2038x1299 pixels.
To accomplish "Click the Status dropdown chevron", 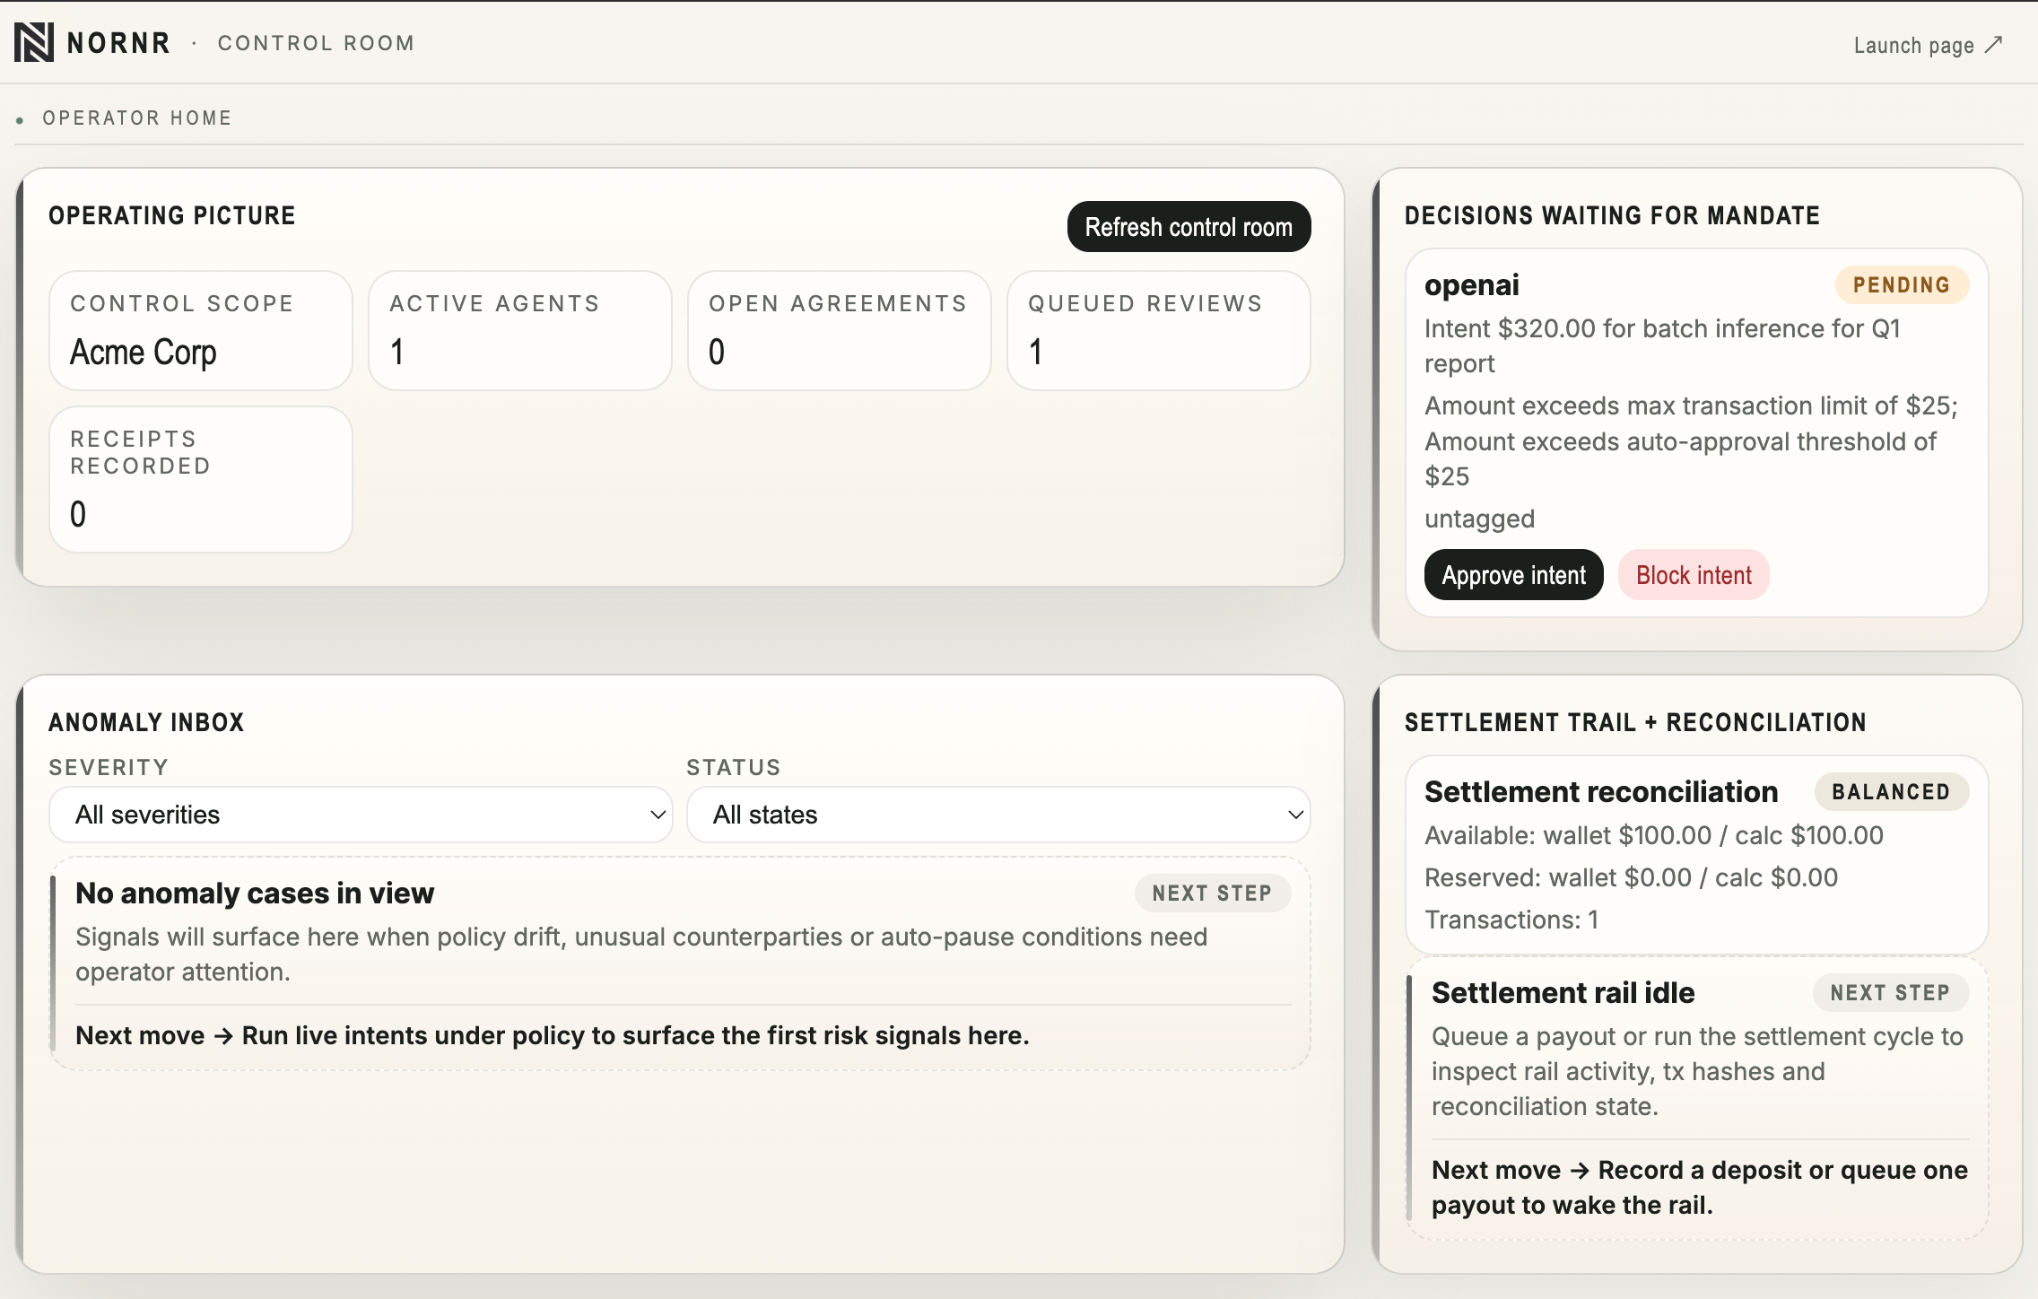I will tap(1295, 815).
